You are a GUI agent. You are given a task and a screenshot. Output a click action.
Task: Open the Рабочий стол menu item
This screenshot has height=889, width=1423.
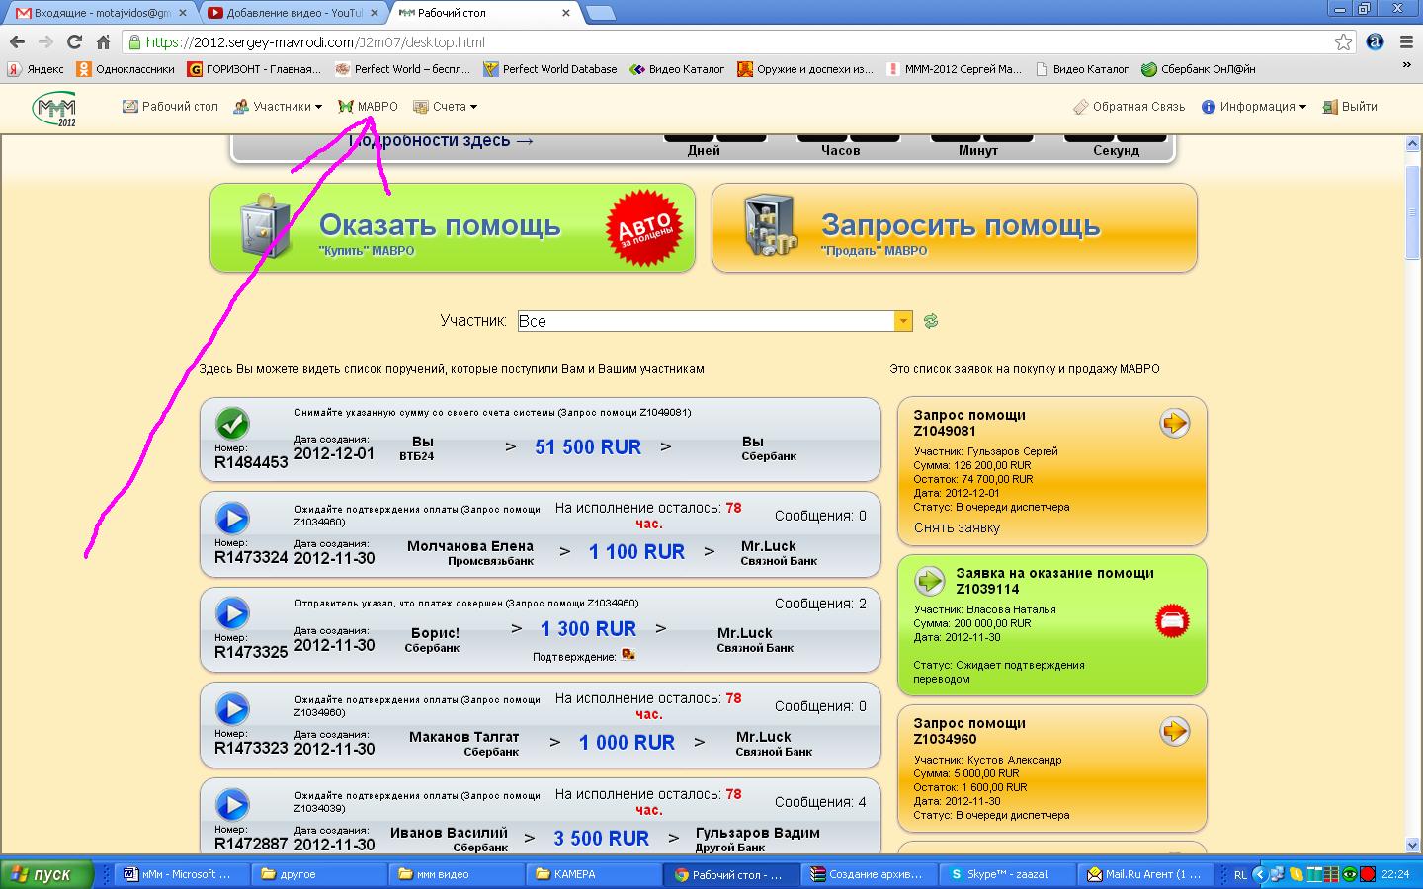170,107
